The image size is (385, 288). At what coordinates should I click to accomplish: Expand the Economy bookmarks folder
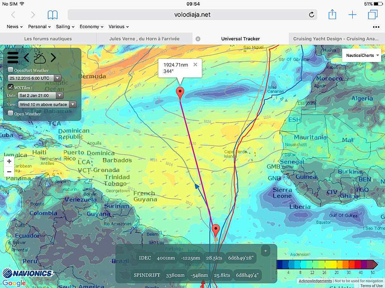pos(91,27)
